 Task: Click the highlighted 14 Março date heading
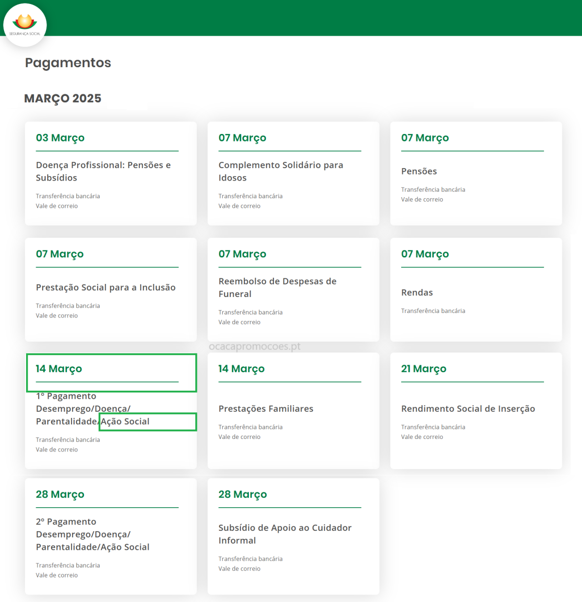click(111, 373)
